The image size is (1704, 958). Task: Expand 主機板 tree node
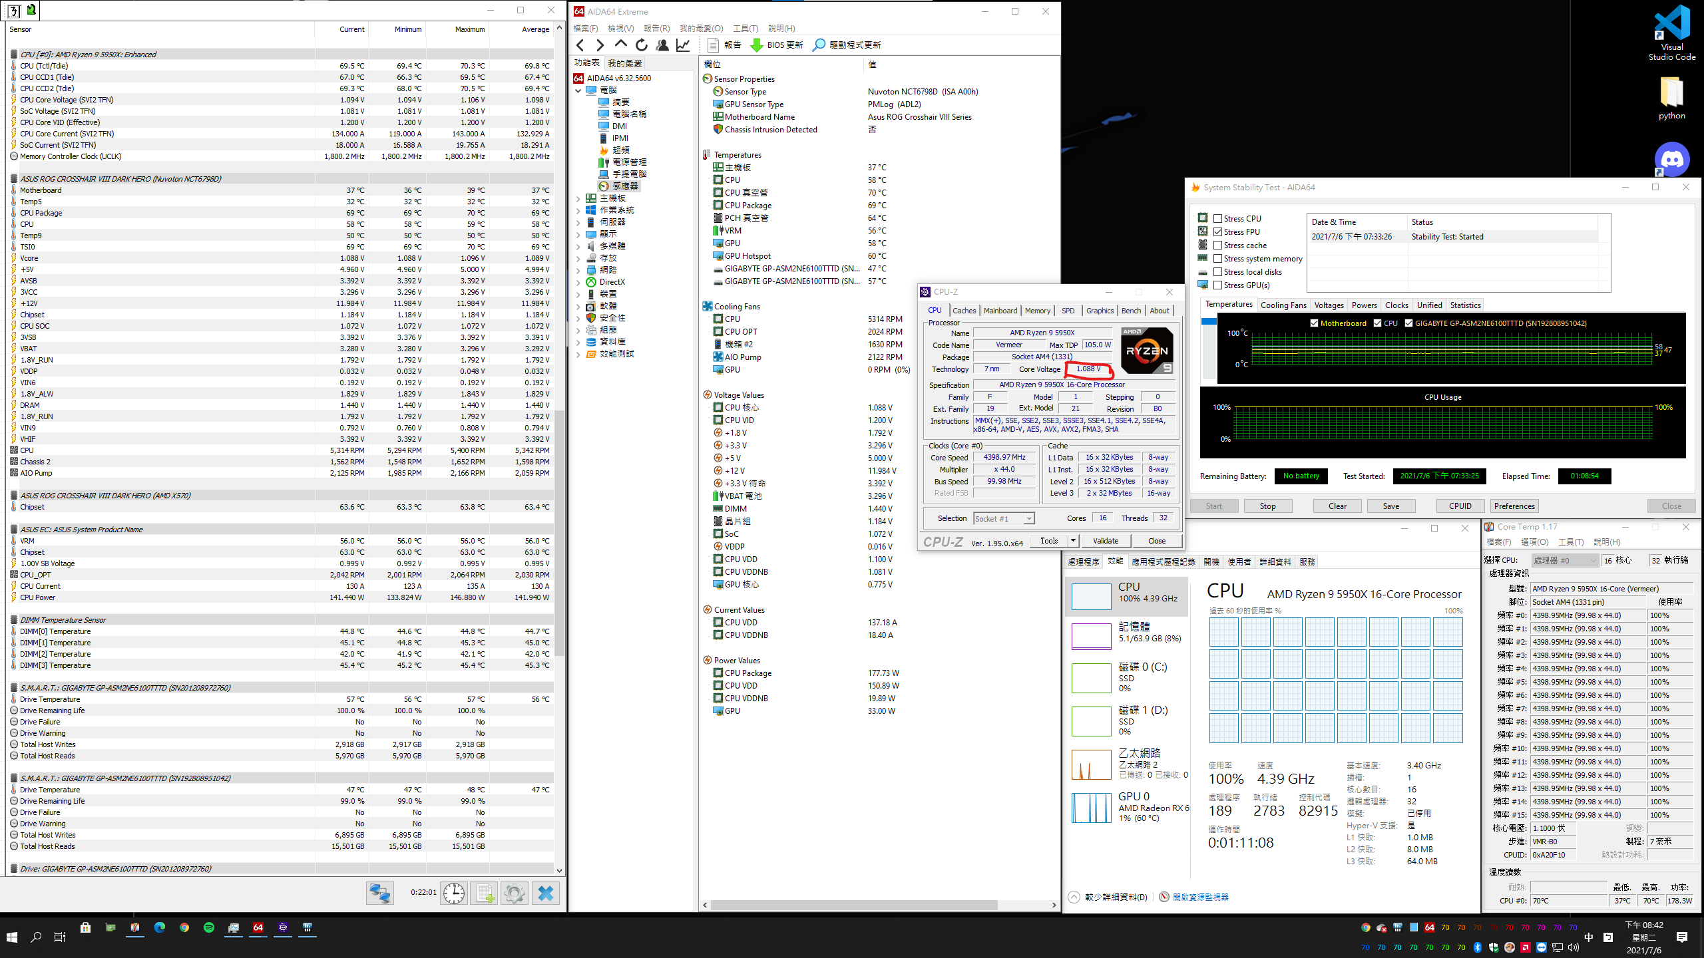578,198
